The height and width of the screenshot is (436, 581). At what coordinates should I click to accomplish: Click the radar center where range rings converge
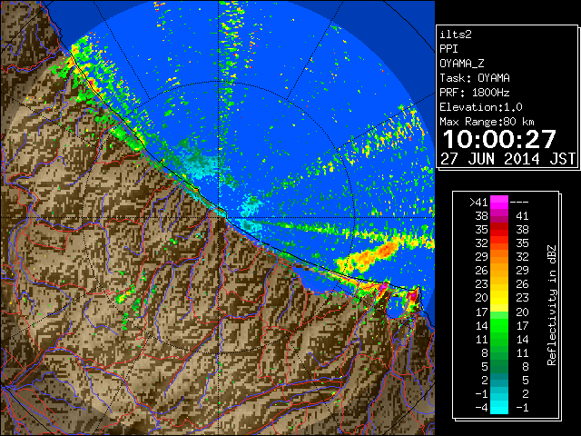click(219, 218)
